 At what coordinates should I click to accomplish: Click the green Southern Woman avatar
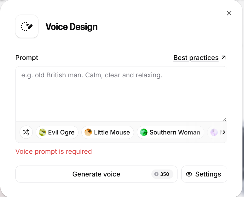click(x=144, y=132)
